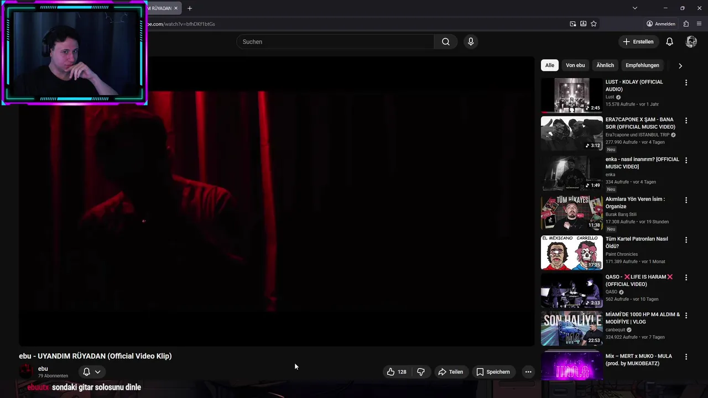Open QASO LIFE IS HARAM thumbnail
The height and width of the screenshot is (398, 708).
[571, 290]
